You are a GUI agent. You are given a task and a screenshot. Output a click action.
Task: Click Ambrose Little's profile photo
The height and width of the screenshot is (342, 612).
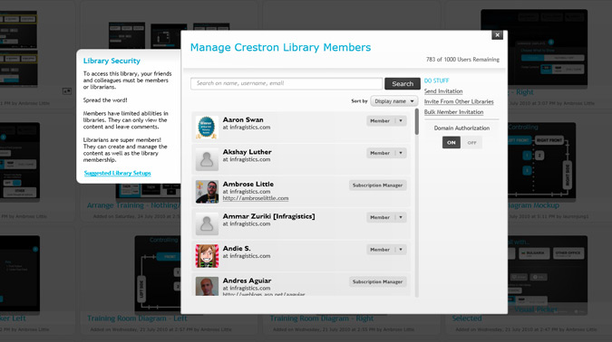pyautogui.click(x=207, y=191)
